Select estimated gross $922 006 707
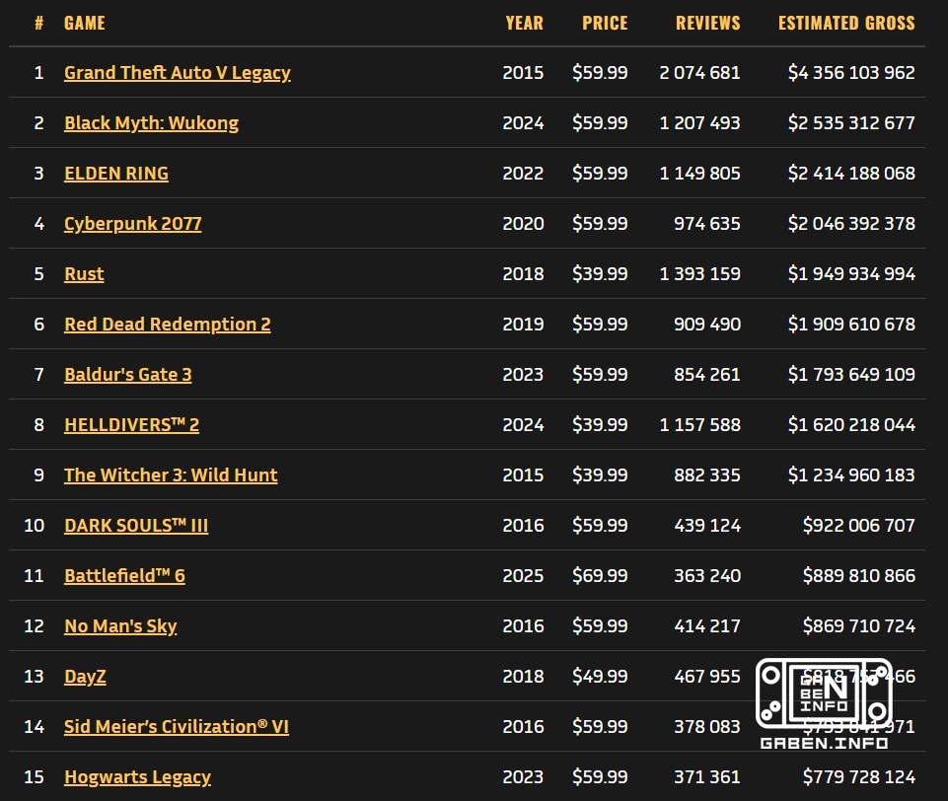 coord(858,525)
